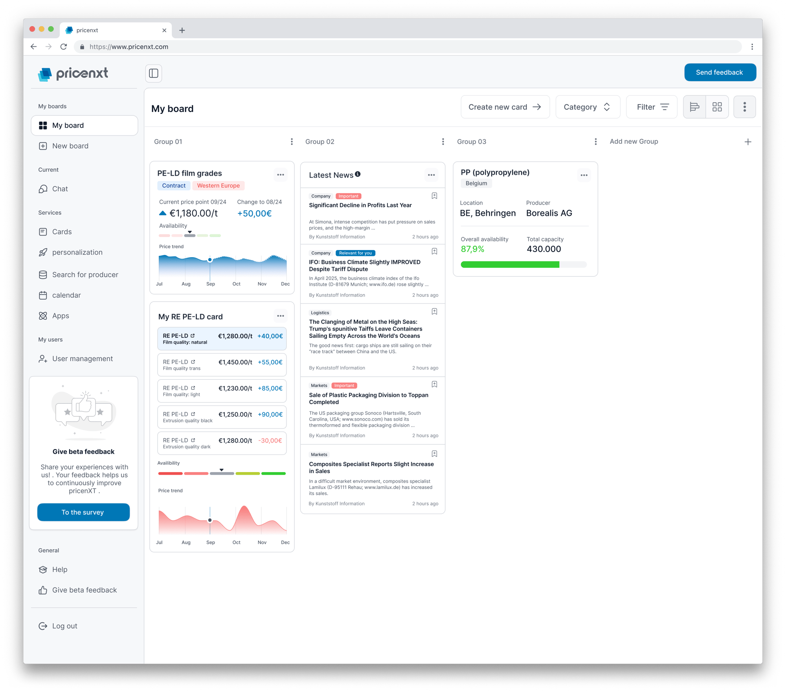Click the plus icon to add a new group
The width and height of the screenshot is (786, 692).
748,142
